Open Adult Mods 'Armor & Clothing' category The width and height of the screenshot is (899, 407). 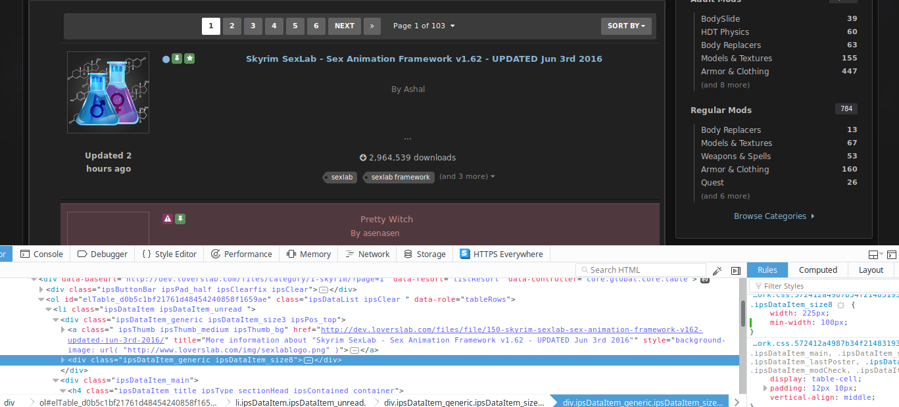coord(735,72)
